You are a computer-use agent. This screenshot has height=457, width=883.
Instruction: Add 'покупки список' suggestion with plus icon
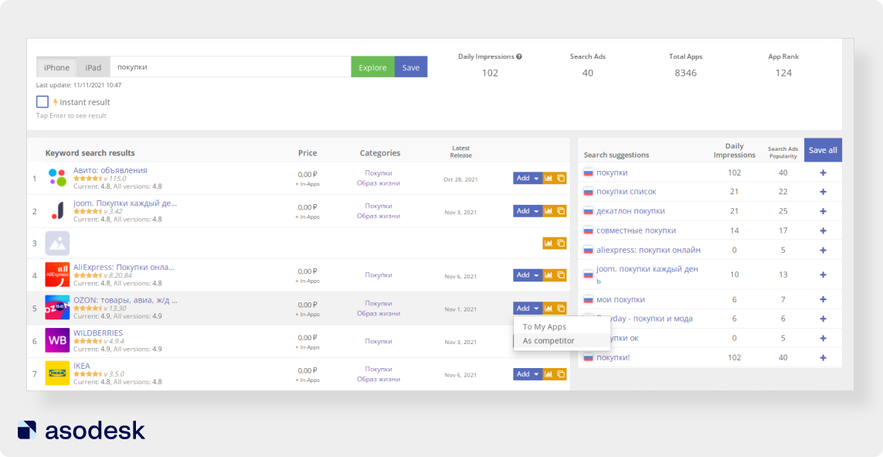pyautogui.click(x=823, y=192)
